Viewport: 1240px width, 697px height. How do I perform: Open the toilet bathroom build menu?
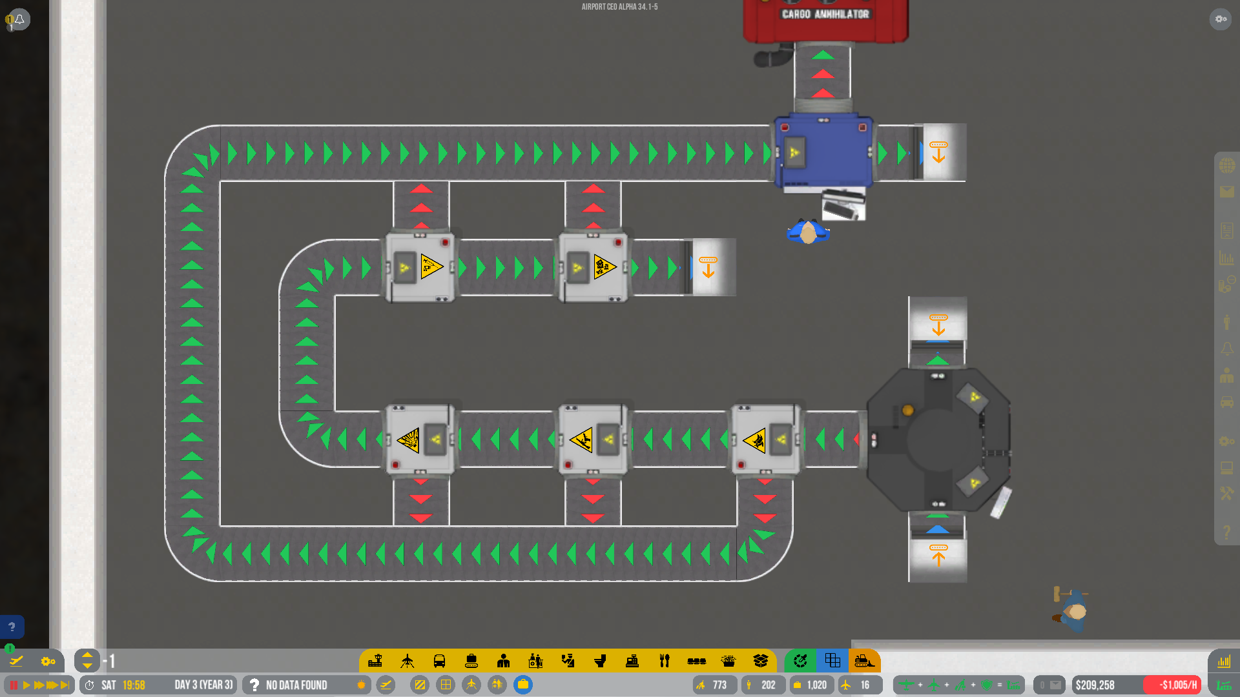point(600,661)
